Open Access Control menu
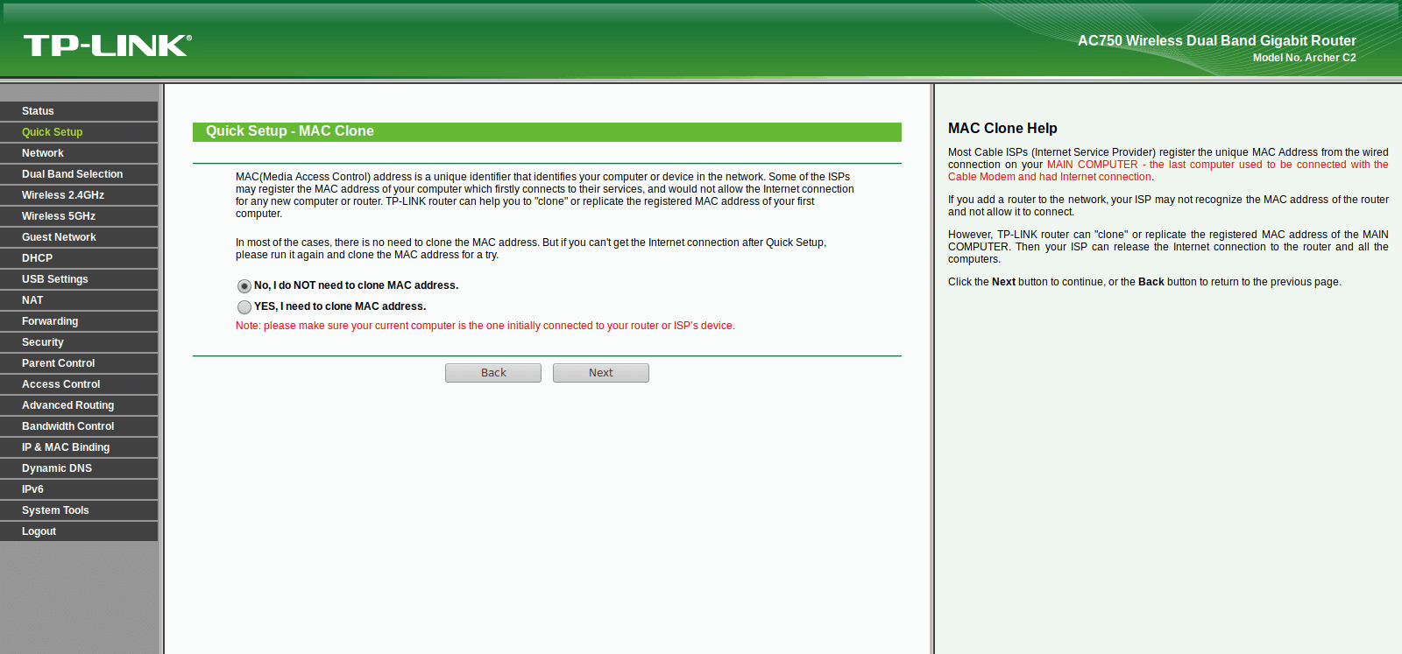1402x654 pixels. coord(79,384)
